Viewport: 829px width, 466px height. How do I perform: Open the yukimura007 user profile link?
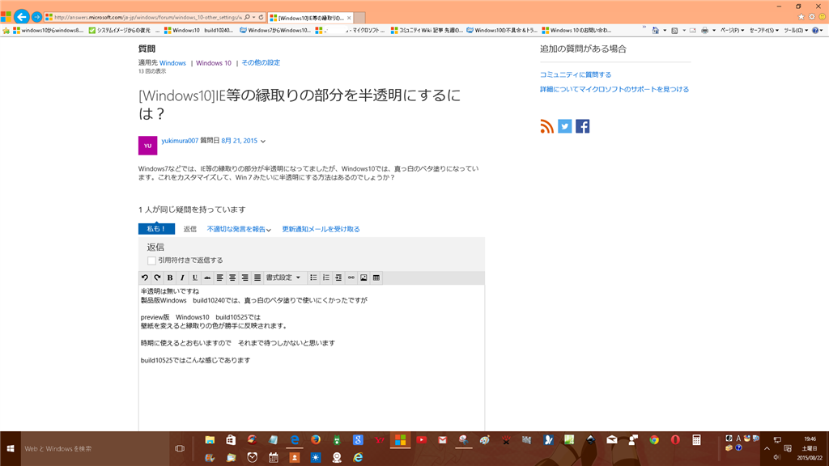[180, 141]
